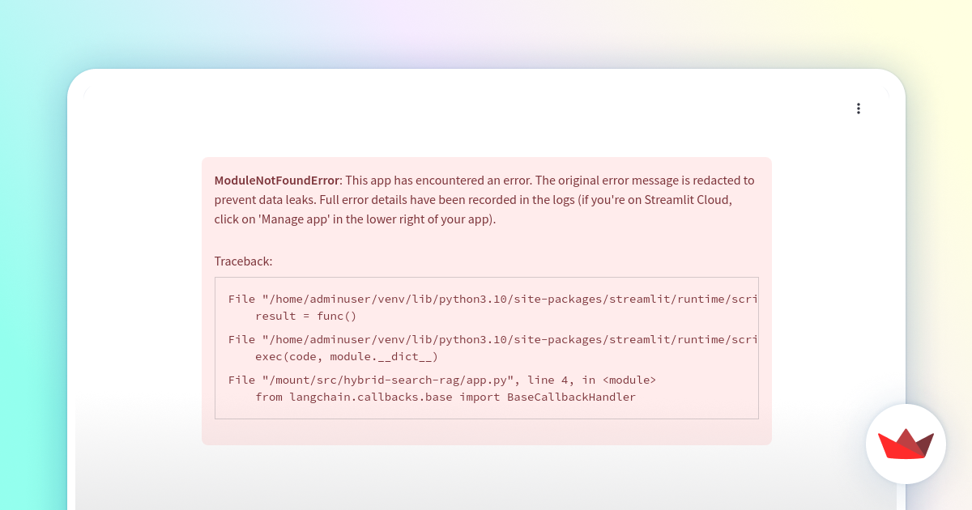
Task: Click empty space at the bottom of the traceback code block
Action: (x=486, y=412)
